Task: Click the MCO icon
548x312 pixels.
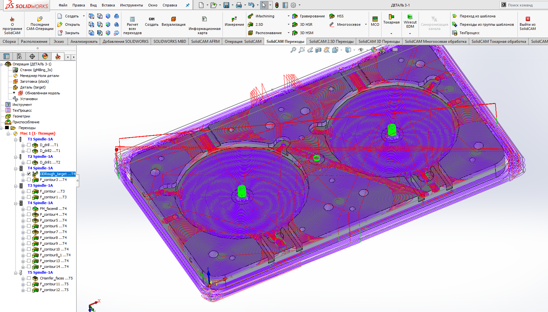Action: (375, 19)
